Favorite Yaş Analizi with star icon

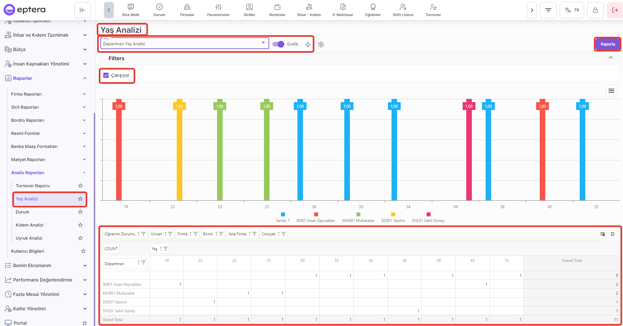80,199
